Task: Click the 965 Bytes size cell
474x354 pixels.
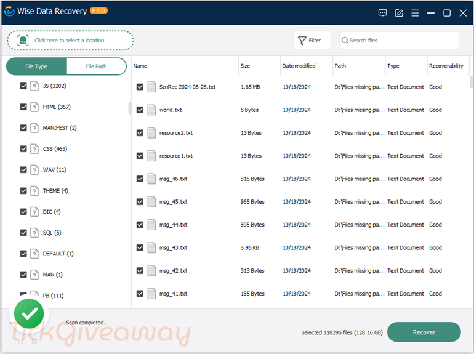Action: pyautogui.click(x=252, y=202)
